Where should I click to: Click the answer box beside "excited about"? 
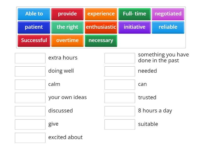30,138
